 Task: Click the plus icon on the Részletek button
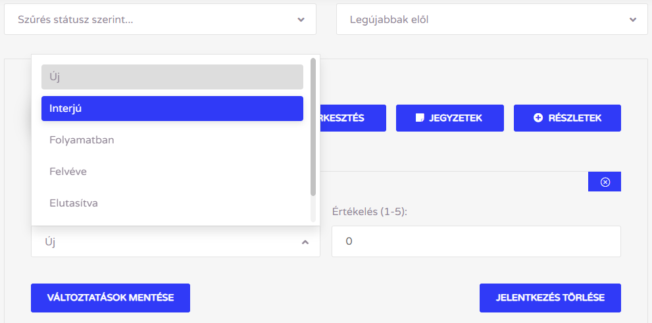tap(538, 118)
